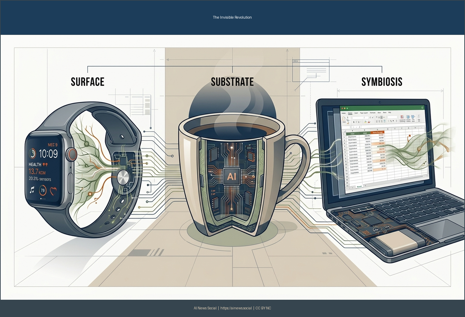Tap the music note icon on the watch

(32, 190)
